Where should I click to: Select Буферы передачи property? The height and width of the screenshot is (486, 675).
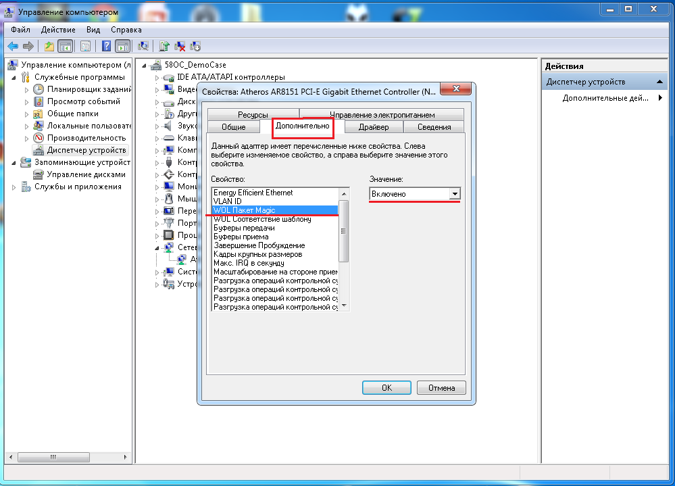(275, 228)
